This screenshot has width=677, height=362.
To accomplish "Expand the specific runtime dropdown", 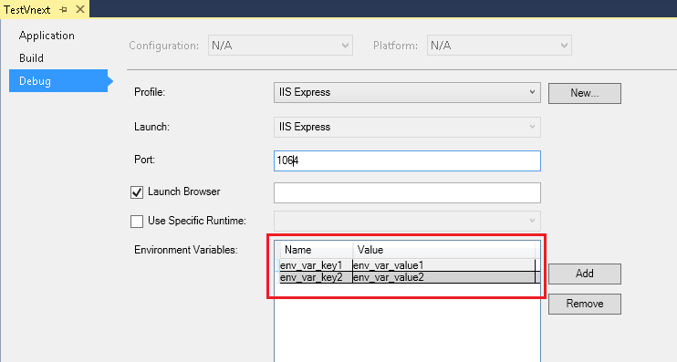I will pyautogui.click(x=407, y=221).
